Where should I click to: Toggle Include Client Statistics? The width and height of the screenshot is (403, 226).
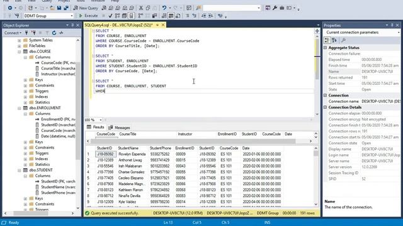click(154, 16)
